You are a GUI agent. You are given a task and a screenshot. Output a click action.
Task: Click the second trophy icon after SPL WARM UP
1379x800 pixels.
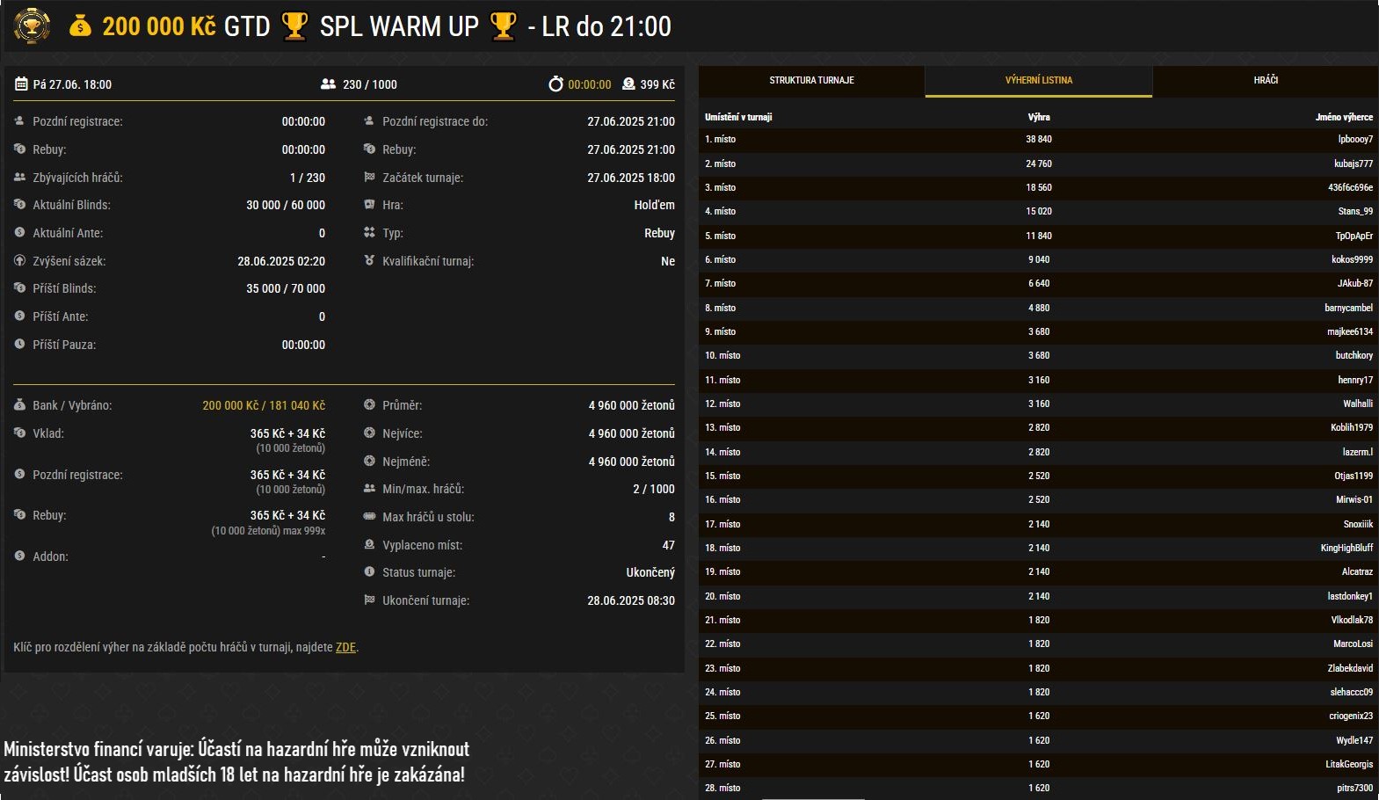pos(503,26)
